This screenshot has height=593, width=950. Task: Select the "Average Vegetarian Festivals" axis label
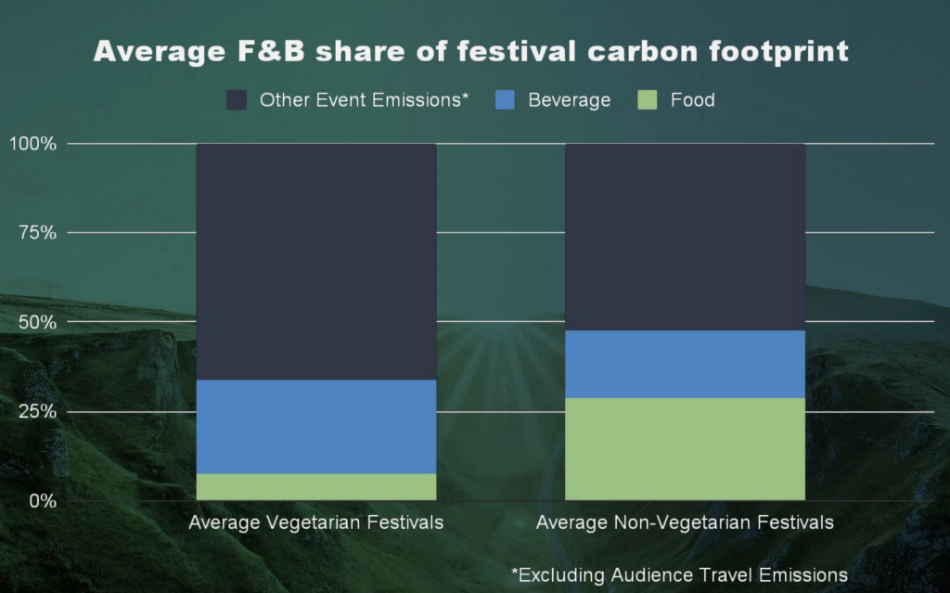pyautogui.click(x=316, y=522)
